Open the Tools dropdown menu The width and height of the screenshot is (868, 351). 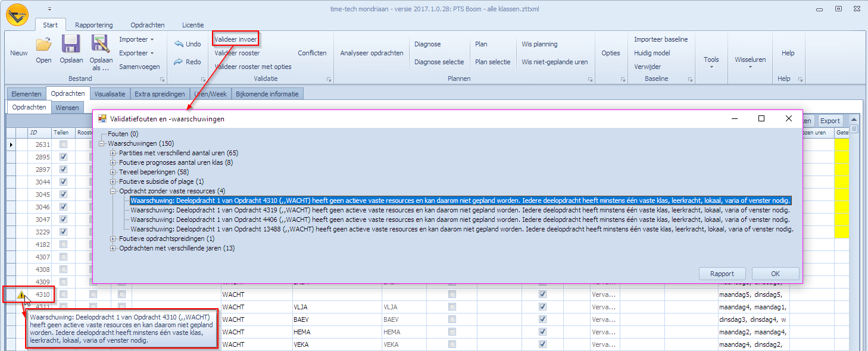tap(711, 62)
